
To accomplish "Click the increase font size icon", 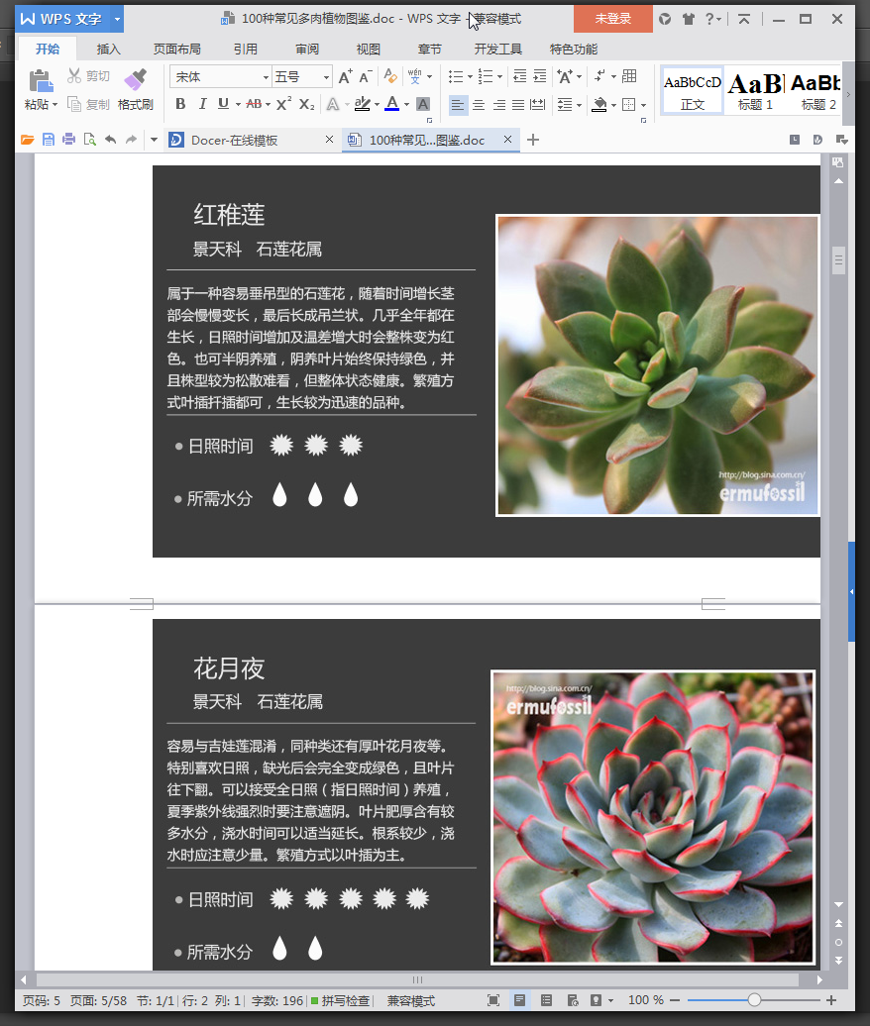I will [x=346, y=76].
